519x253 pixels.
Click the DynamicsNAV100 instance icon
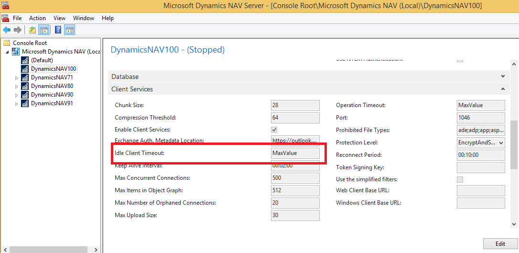click(25, 69)
